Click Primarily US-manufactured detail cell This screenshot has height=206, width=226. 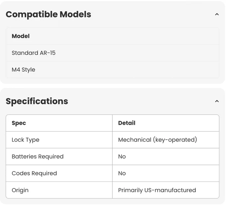coord(166,190)
